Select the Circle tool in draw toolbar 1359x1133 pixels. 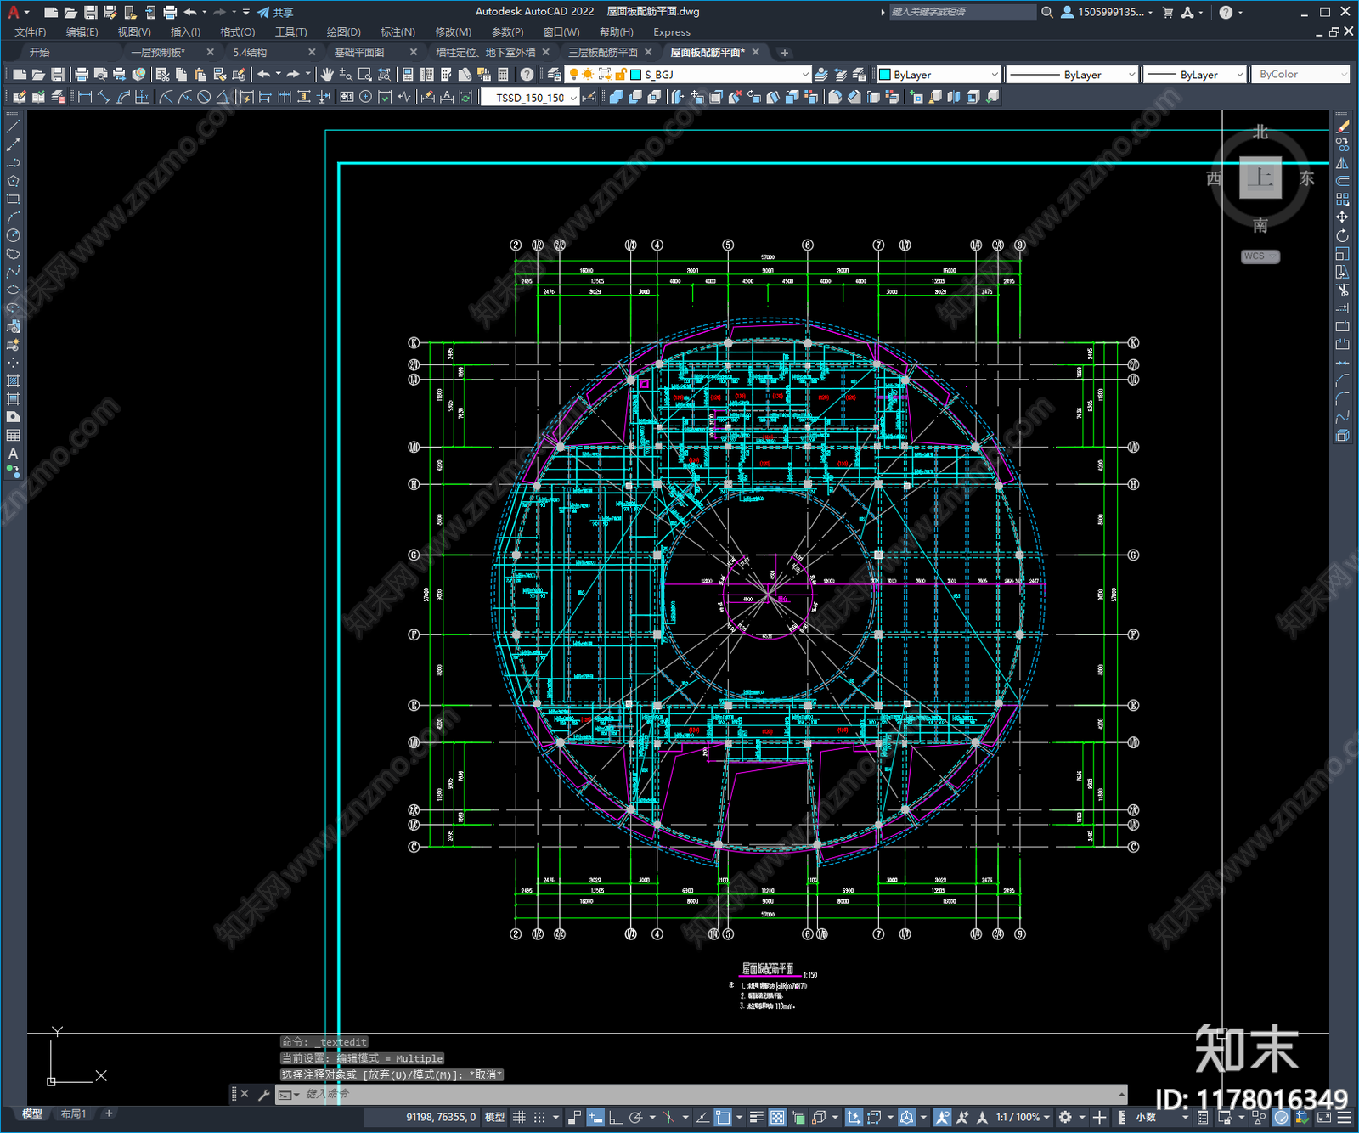pyautogui.click(x=13, y=235)
